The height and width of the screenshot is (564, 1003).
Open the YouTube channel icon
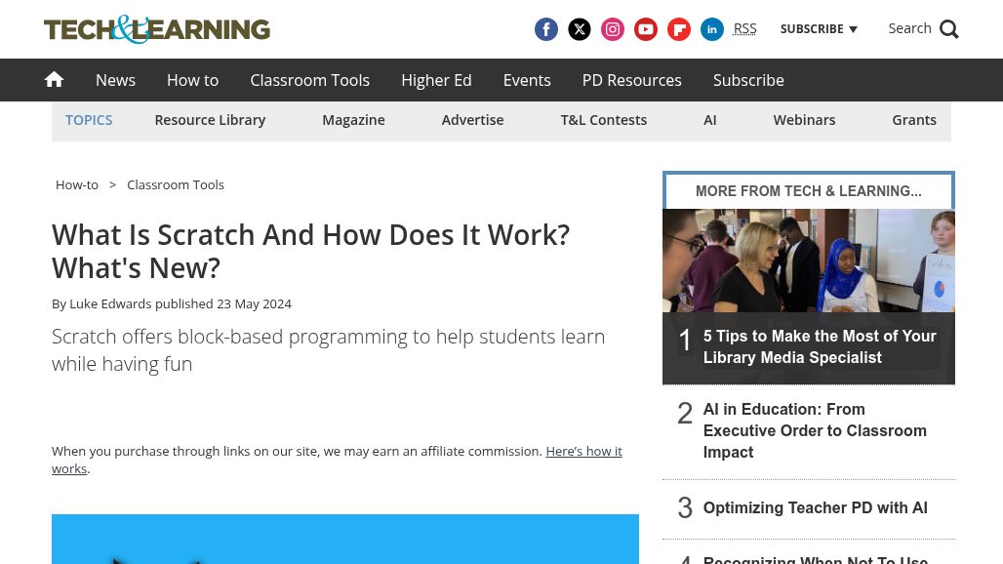(x=646, y=29)
